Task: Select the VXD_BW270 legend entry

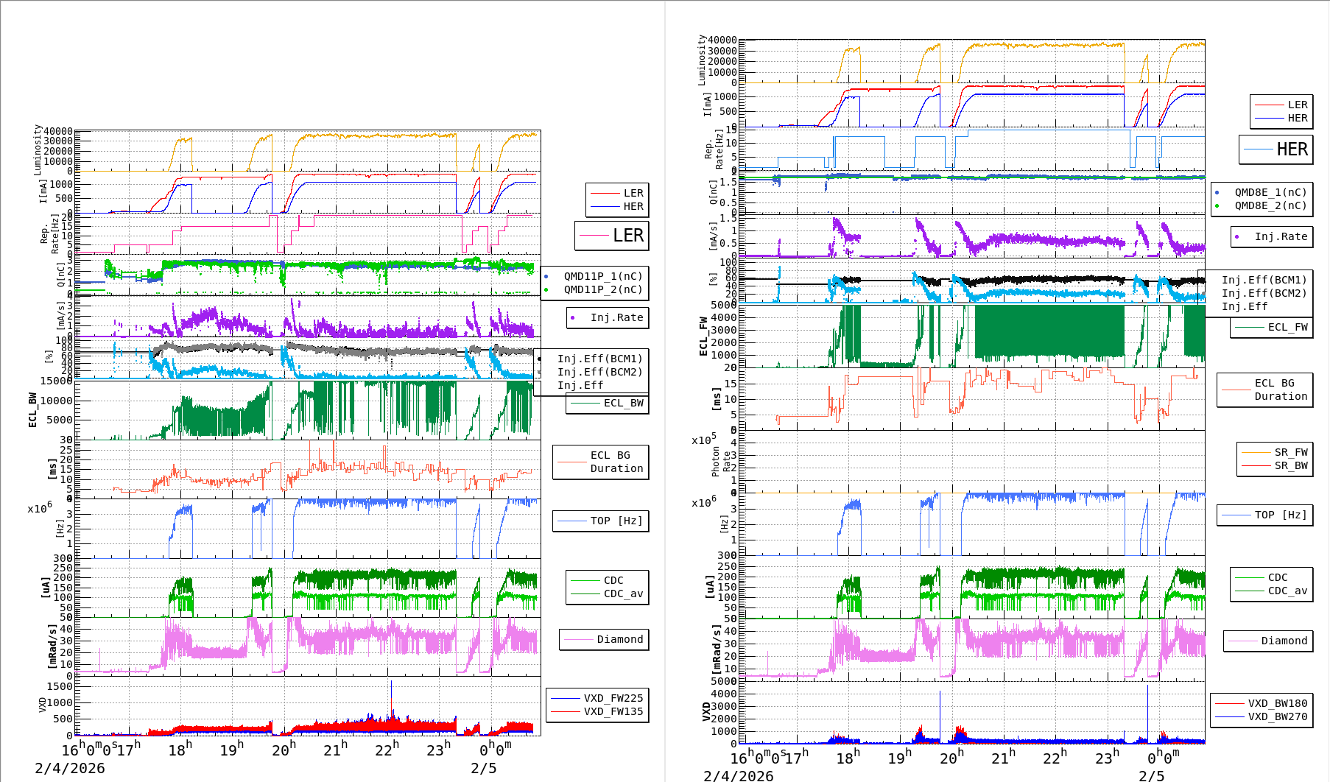Action: [x=1277, y=716]
